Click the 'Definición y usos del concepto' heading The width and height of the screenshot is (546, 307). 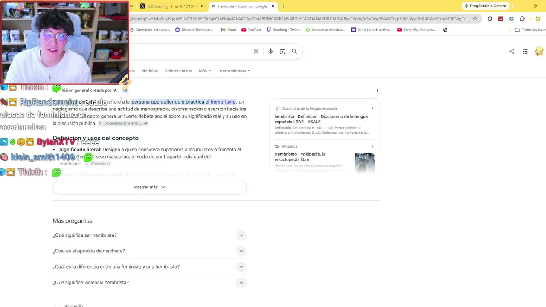[x=96, y=138]
